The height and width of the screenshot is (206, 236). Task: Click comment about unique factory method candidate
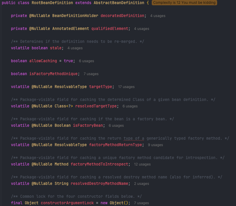click(x=118, y=158)
